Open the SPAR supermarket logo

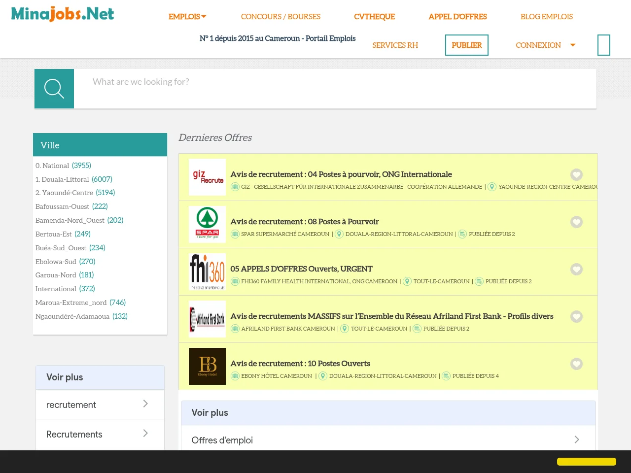pos(207,224)
